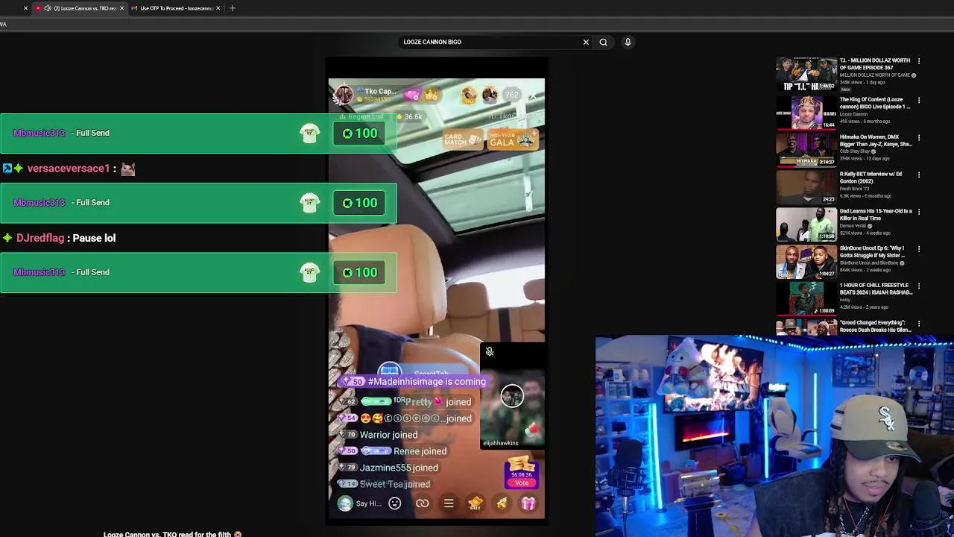954x537 pixels.
Task: Open 1 HOUR OF CHILL FREESTYLE BEATS thumbnail
Action: [806, 298]
